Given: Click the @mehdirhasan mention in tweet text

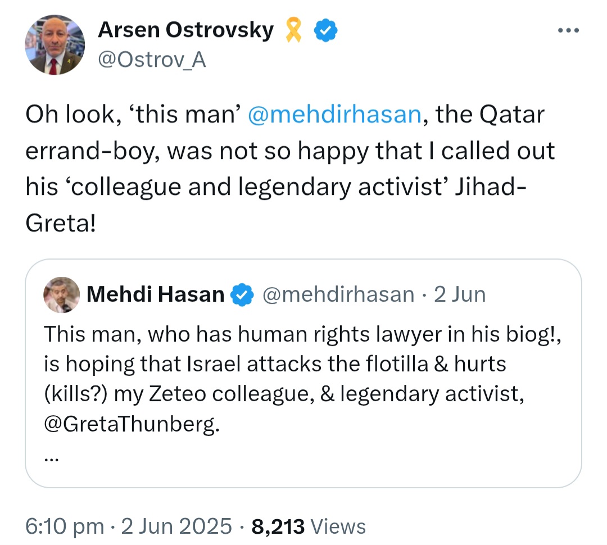Looking at the screenshot, I should click(334, 115).
